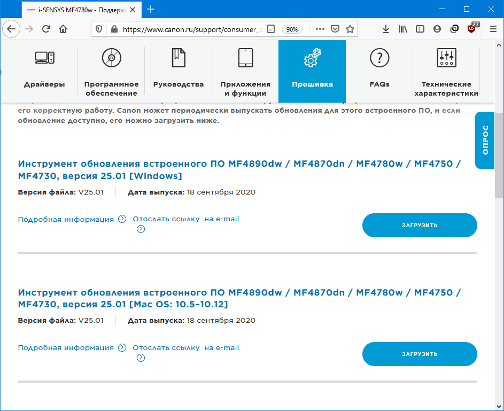Go to the browser home page

[x=63, y=29]
